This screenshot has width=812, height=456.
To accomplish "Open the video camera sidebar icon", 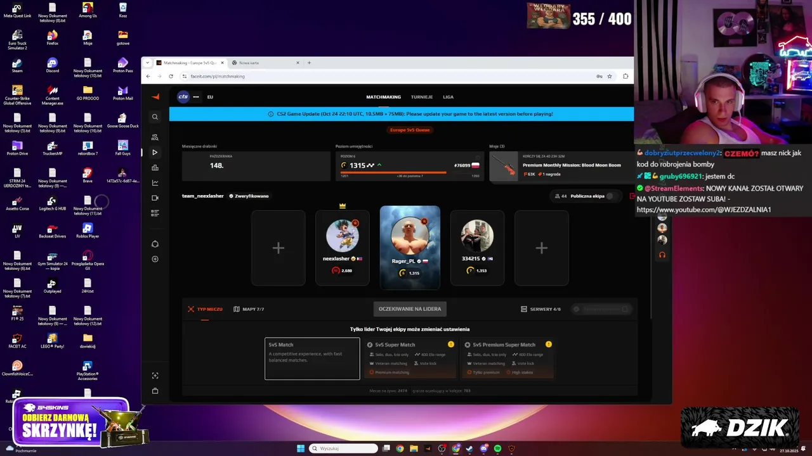I will click(x=155, y=198).
